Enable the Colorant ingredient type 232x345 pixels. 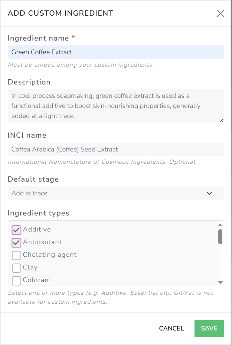tap(16, 280)
